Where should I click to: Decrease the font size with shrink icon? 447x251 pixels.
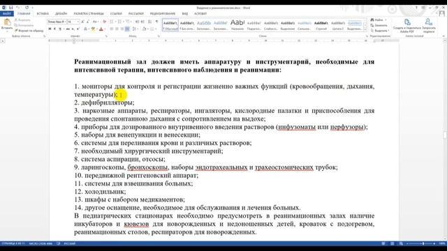(x=88, y=22)
